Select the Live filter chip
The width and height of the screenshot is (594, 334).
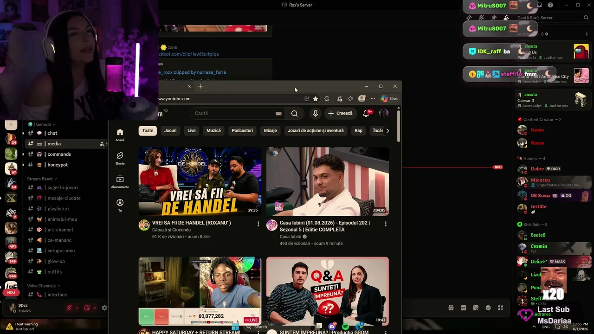[x=191, y=131]
